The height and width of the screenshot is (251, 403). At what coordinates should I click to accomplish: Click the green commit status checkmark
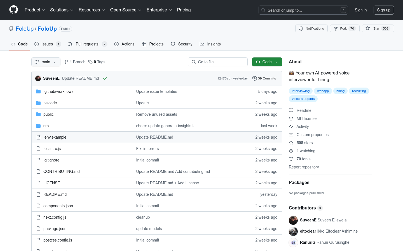point(105,78)
